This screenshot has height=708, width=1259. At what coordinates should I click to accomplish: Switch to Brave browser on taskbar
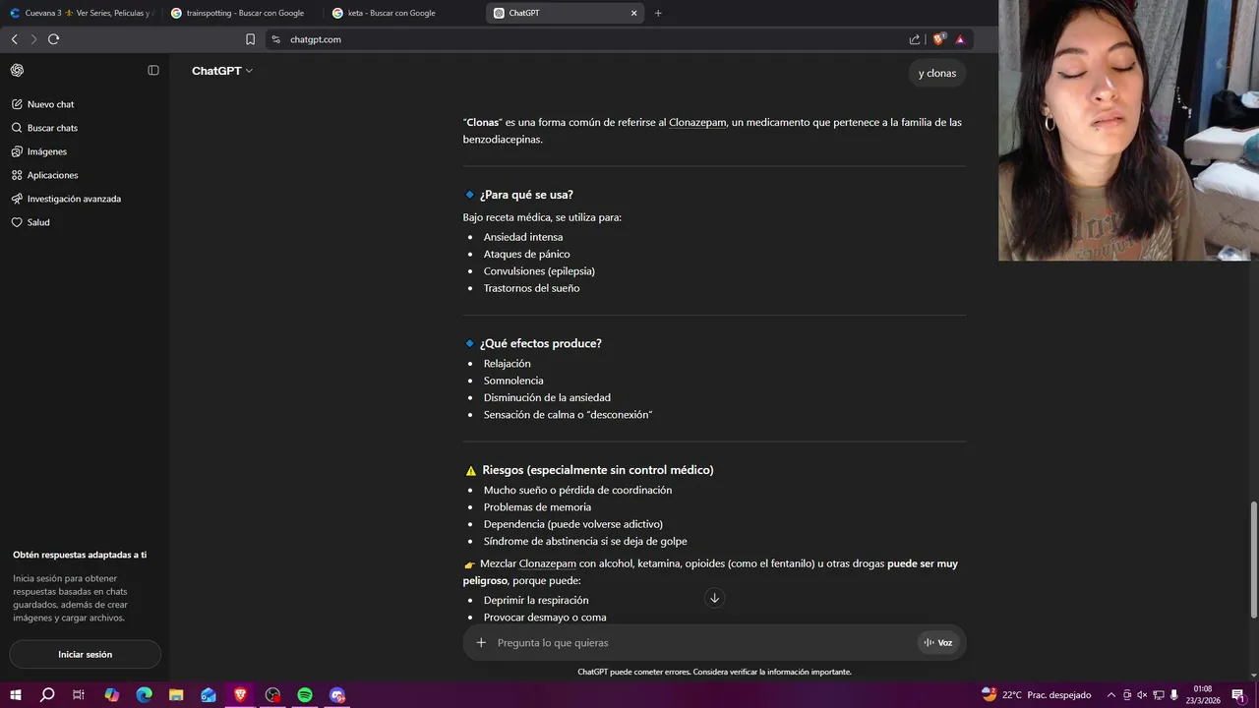(240, 695)
